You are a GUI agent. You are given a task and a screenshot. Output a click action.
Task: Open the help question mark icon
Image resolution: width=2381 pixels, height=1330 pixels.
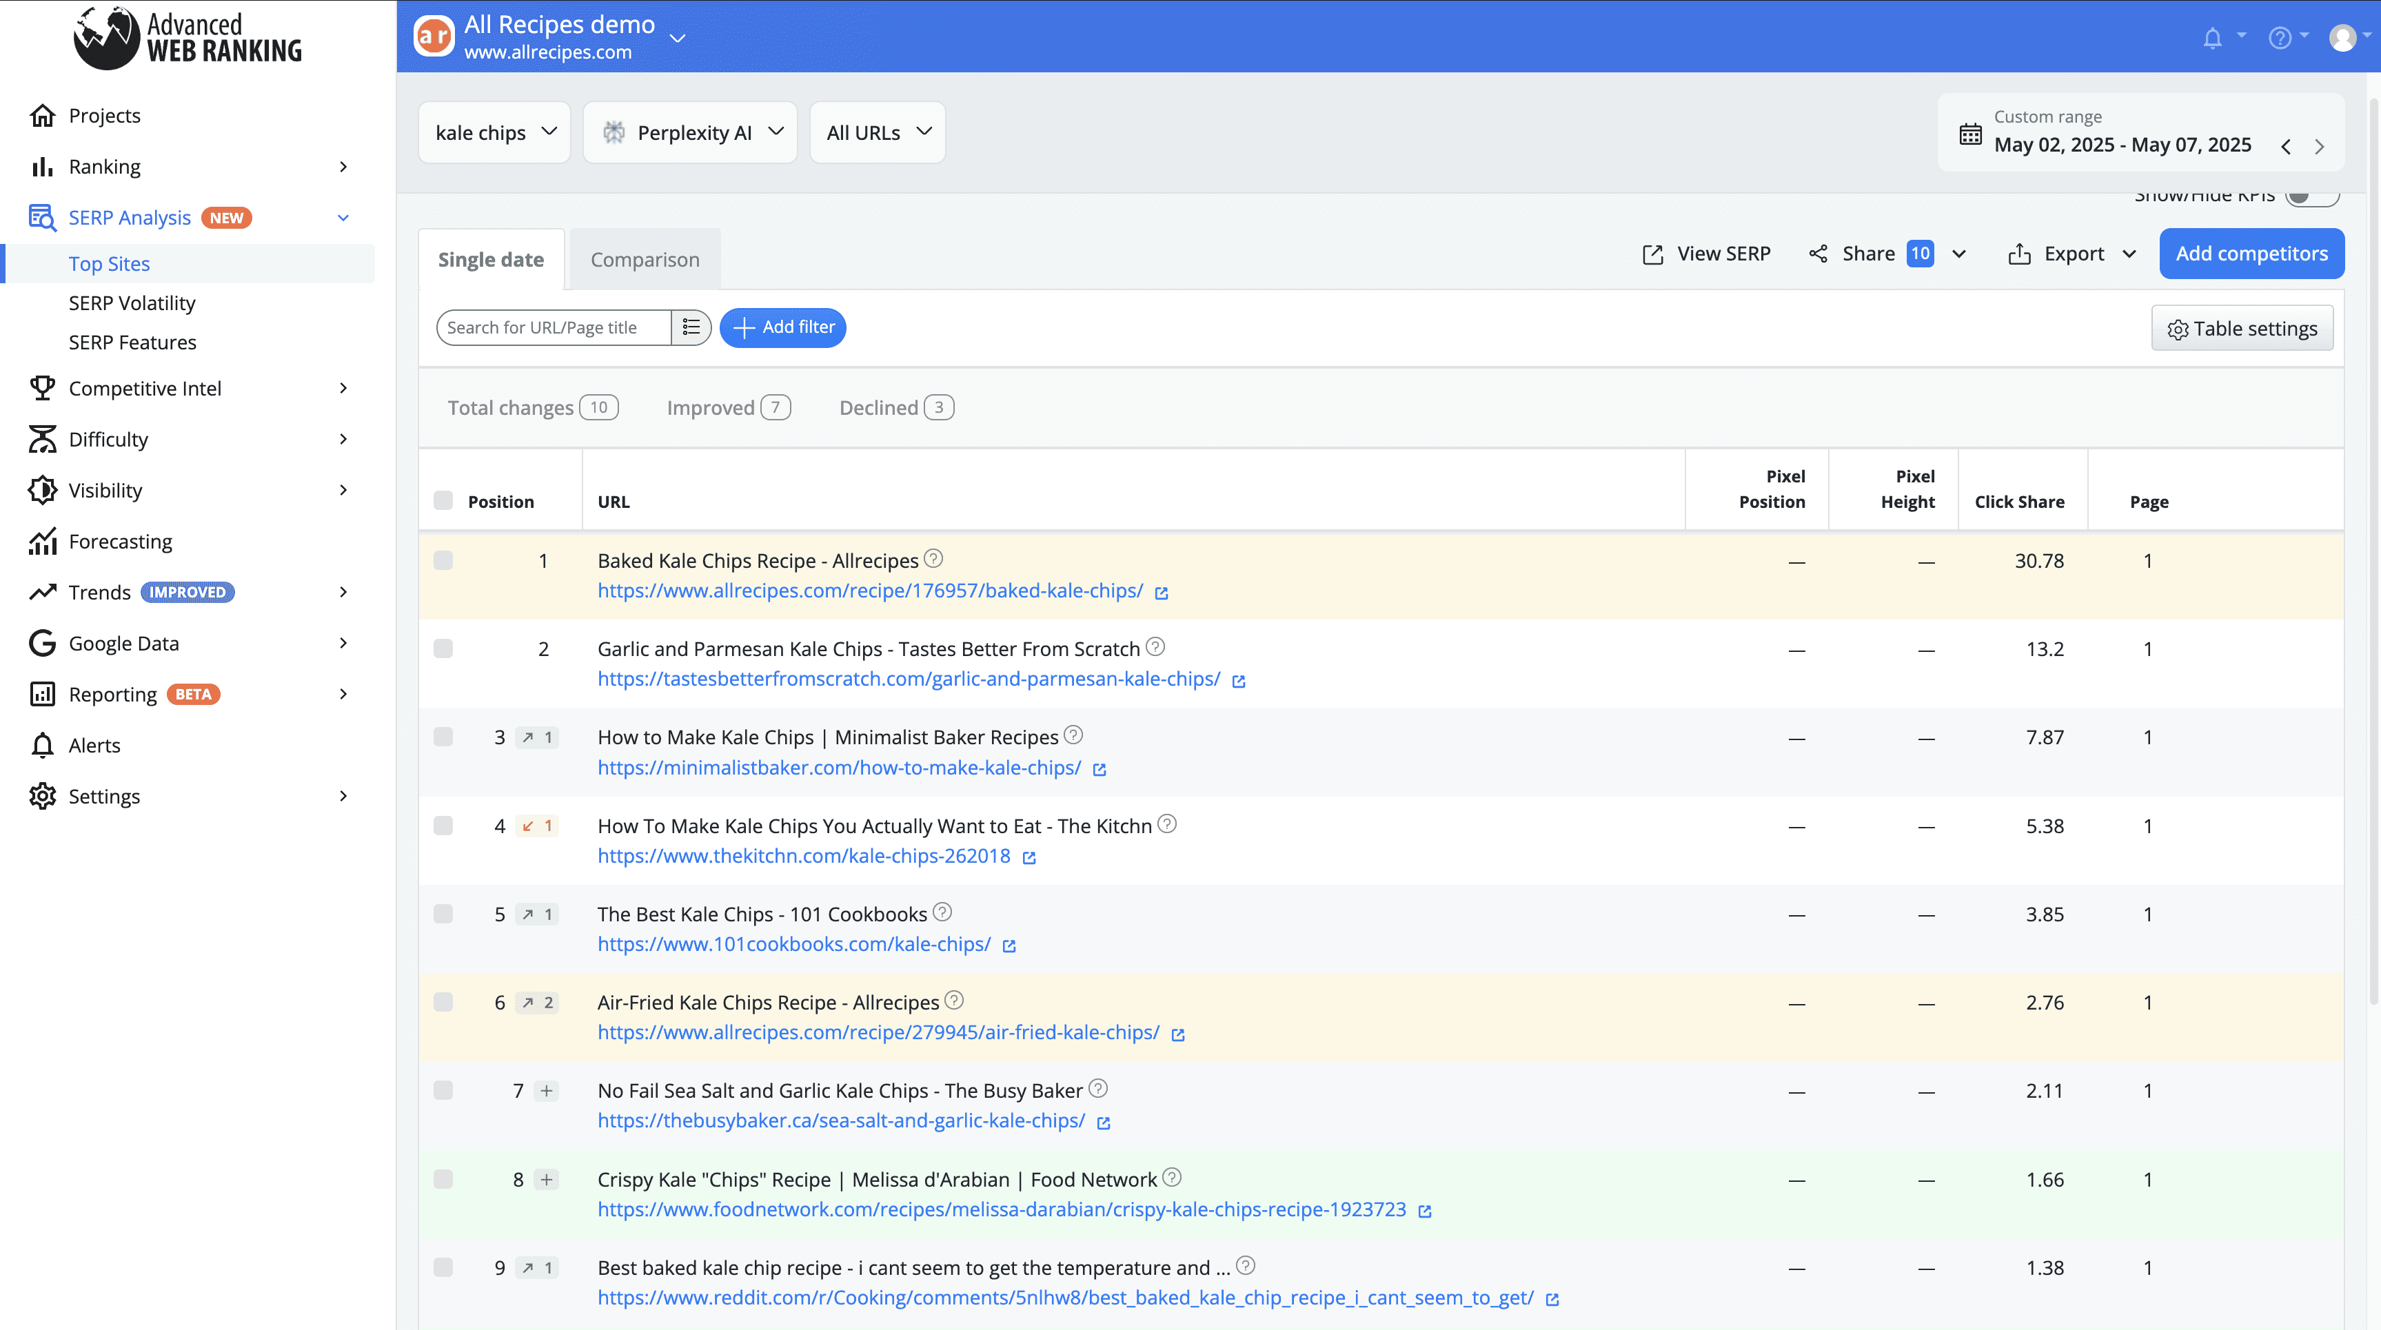tap(2280, 38)
